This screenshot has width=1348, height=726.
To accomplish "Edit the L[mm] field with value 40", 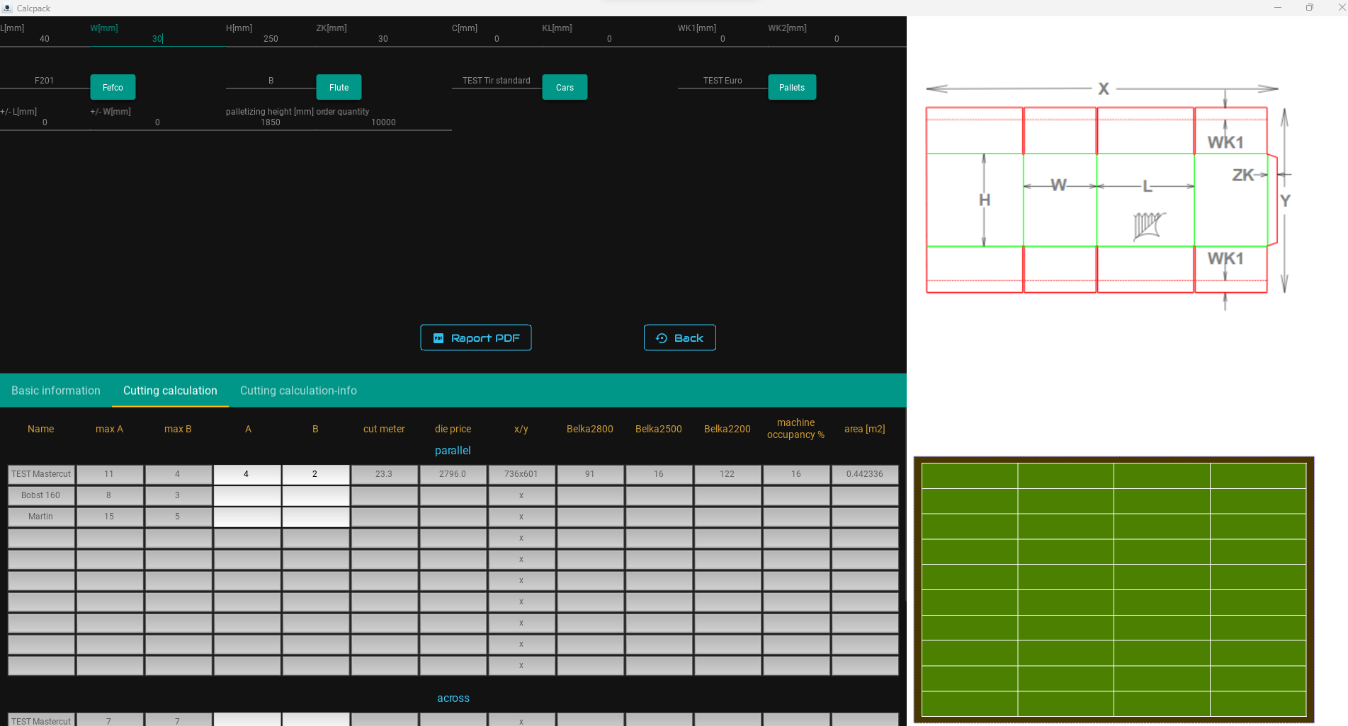I will coord(45,39).
